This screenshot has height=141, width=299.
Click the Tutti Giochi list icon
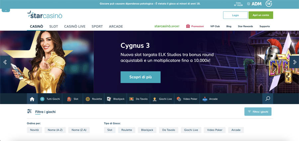coord(42,99)
